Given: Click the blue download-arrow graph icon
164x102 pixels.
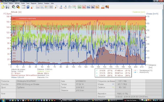Looking at the screenshot, I should 61,7.
